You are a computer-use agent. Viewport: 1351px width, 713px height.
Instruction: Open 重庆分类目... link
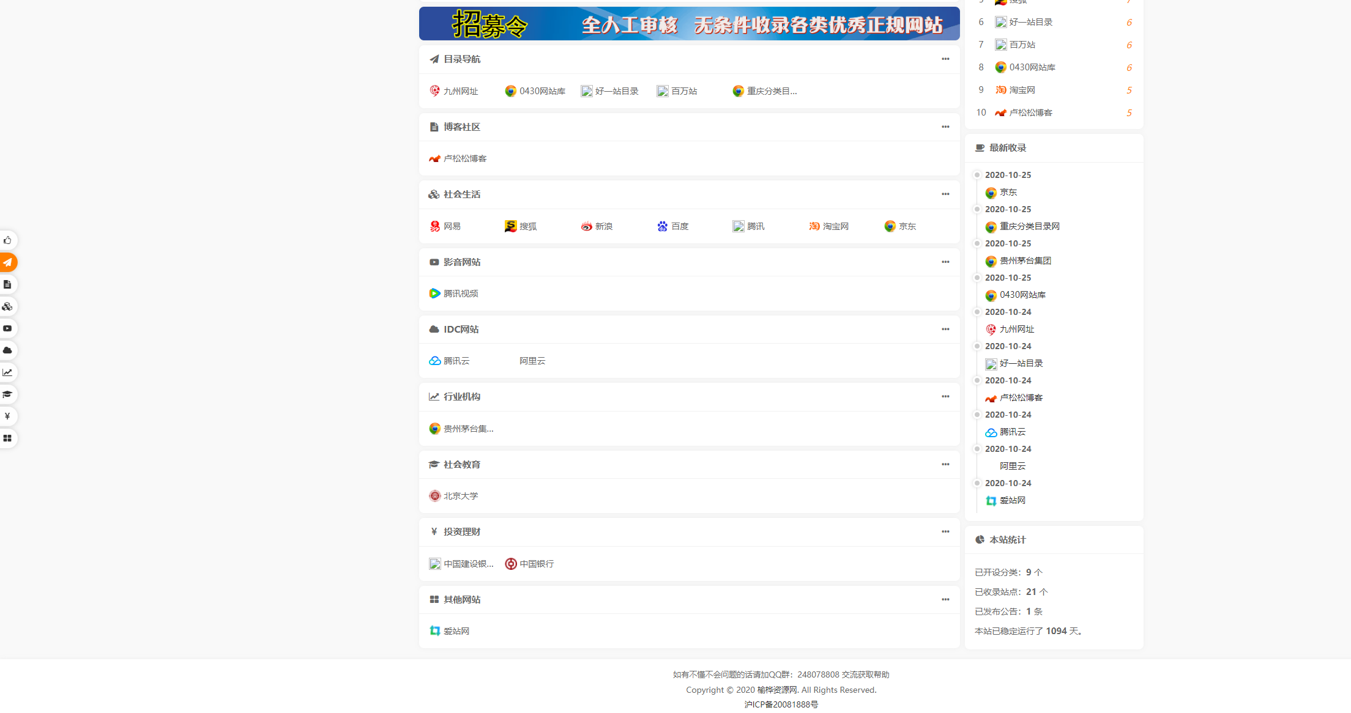point(765,91)
